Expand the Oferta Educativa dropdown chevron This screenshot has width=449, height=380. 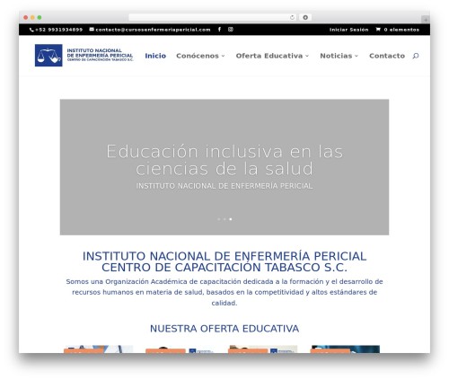tap(307, 56)
